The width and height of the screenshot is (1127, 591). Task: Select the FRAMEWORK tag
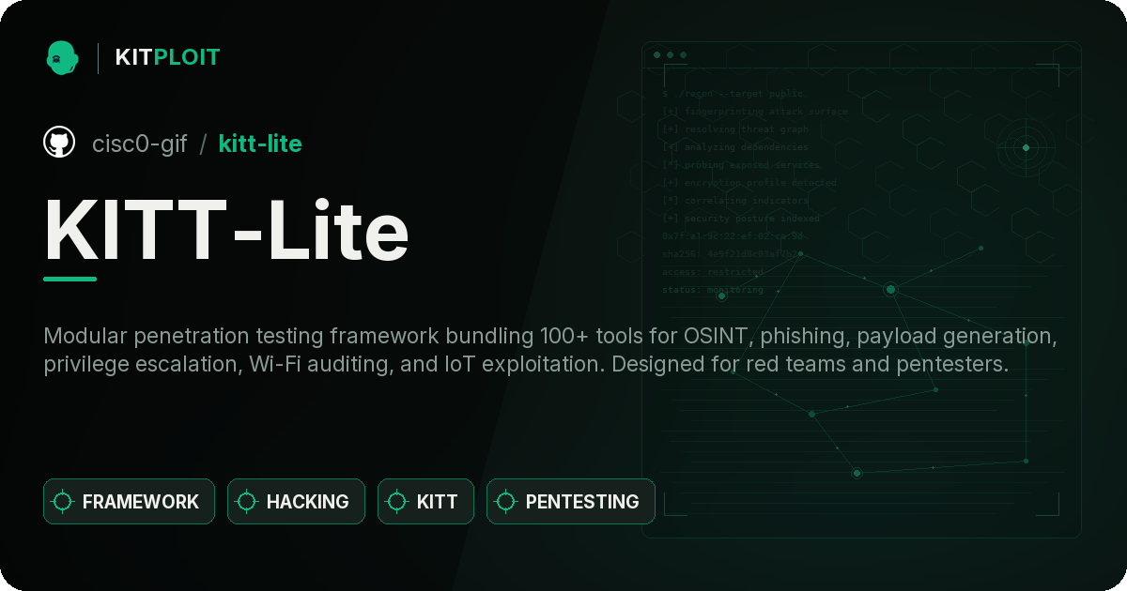click(x=129, y=502)
